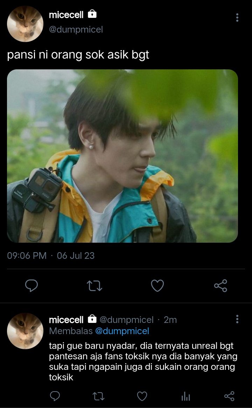Open the attached photo in the tweet
This screenshot has height=408, width=252.
(122, 156)
